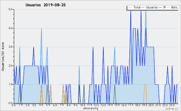181x111 pixels.
Task: Select the 'Bots' legend entry
Action: (174, 7)
